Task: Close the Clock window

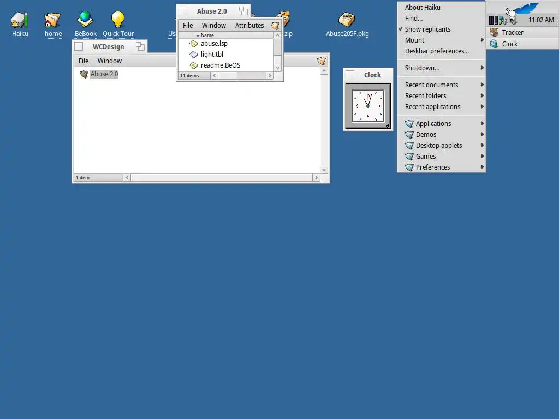Action: pyautogui.click(x=350, y=75)
